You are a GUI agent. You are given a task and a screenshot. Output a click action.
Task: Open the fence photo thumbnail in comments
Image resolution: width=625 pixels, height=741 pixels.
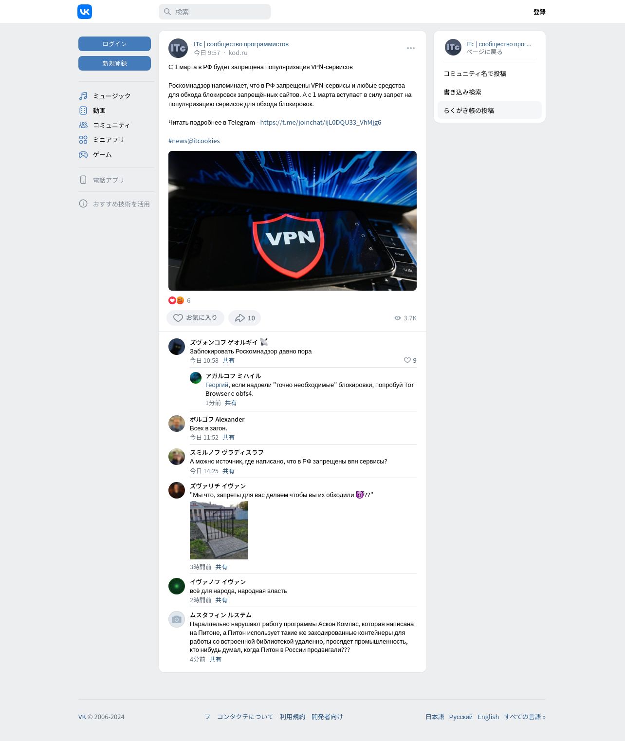219,530
